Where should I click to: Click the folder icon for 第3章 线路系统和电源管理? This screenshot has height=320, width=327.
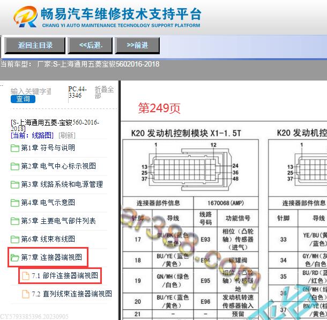click(15, 185)
